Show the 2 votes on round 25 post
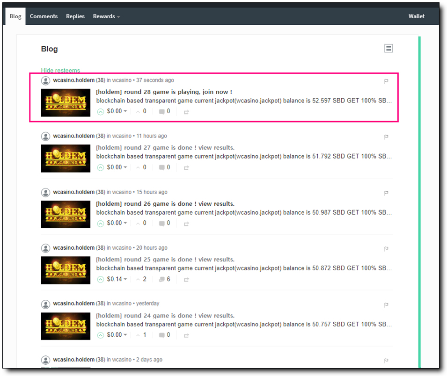Screen dimensions: 447x376 pyautogui.click(x=141, y=279)
